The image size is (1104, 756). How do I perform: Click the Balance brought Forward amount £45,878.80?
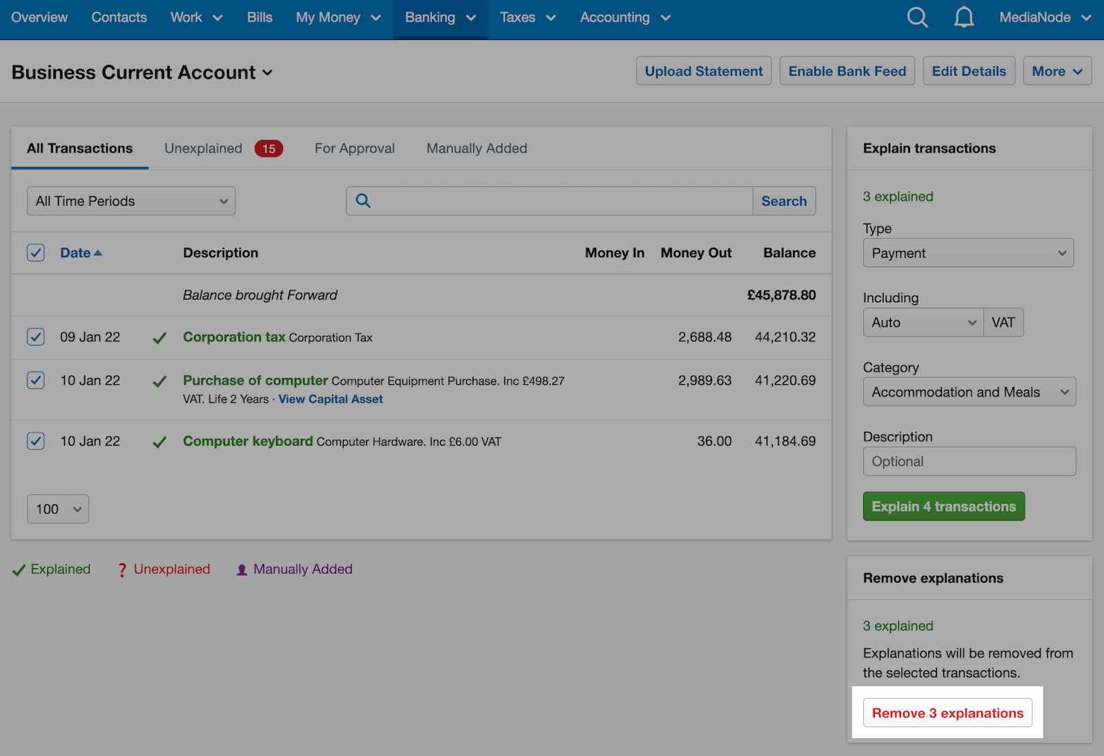point(781,295)
